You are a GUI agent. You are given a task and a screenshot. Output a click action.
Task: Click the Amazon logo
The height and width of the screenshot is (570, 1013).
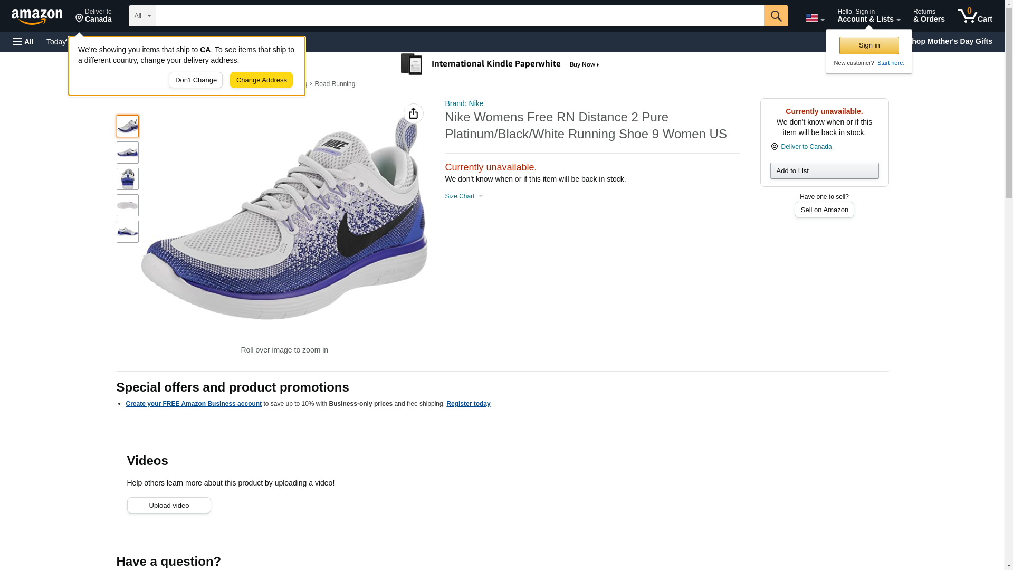coord(37,16)
